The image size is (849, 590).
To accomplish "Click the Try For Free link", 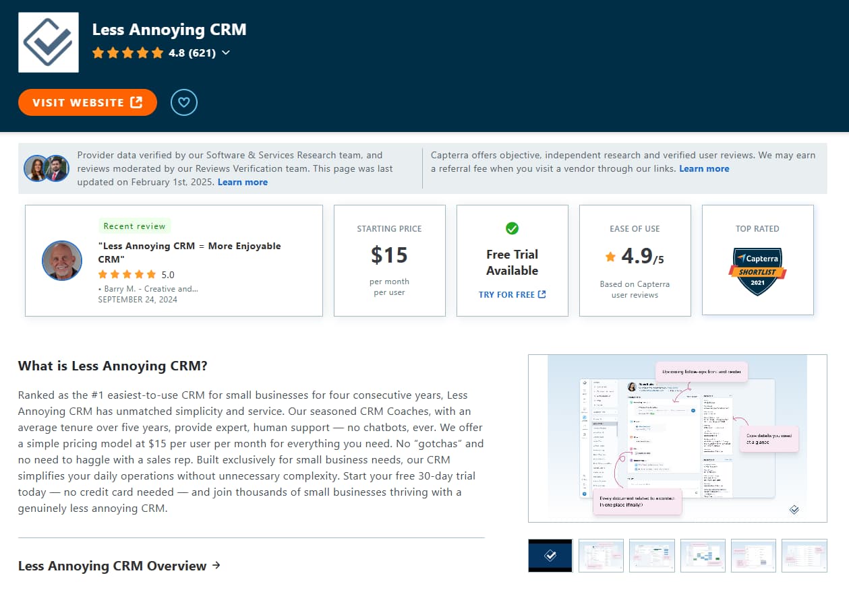I will tap(513, 294).
